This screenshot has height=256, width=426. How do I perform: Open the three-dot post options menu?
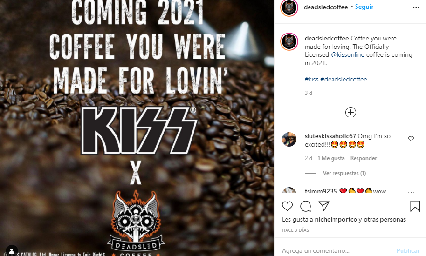(416, 7)
